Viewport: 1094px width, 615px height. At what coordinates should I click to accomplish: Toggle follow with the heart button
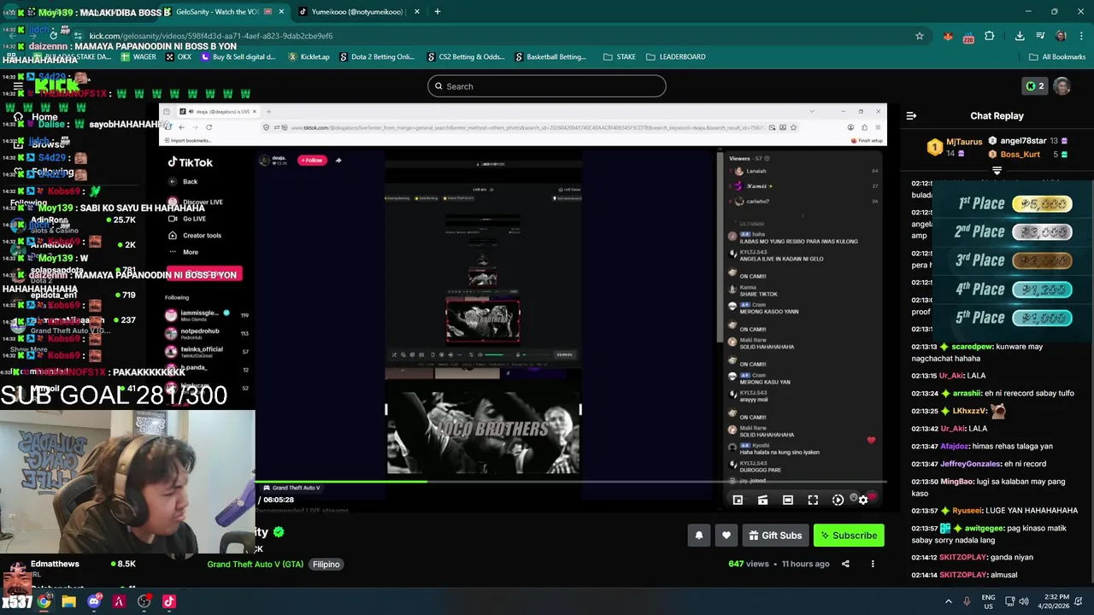click(726, 536)
